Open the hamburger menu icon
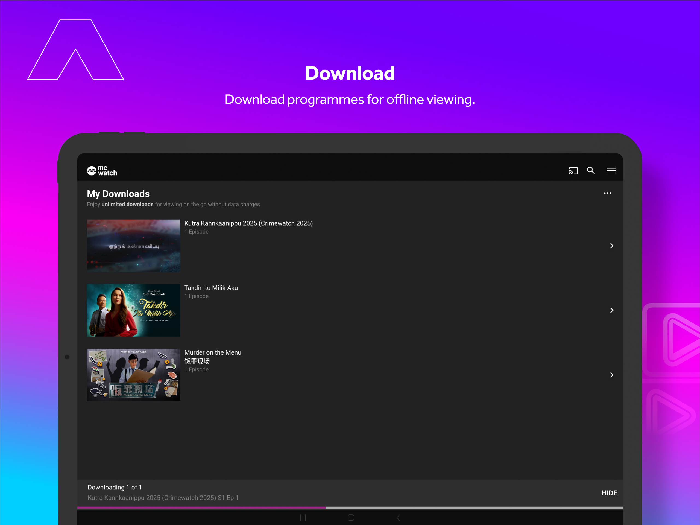 pos(611,171)
